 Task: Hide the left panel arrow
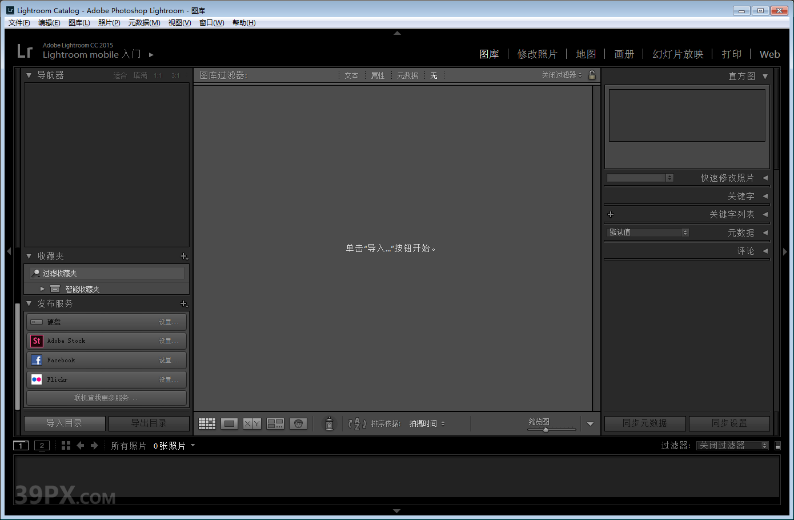tap(9, 251)
